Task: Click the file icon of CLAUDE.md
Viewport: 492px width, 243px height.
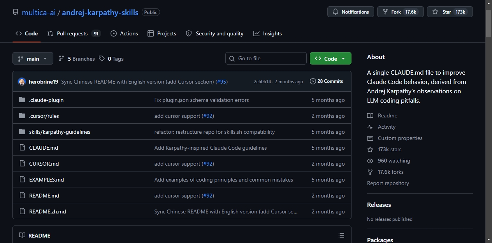Action: point(22,148)
